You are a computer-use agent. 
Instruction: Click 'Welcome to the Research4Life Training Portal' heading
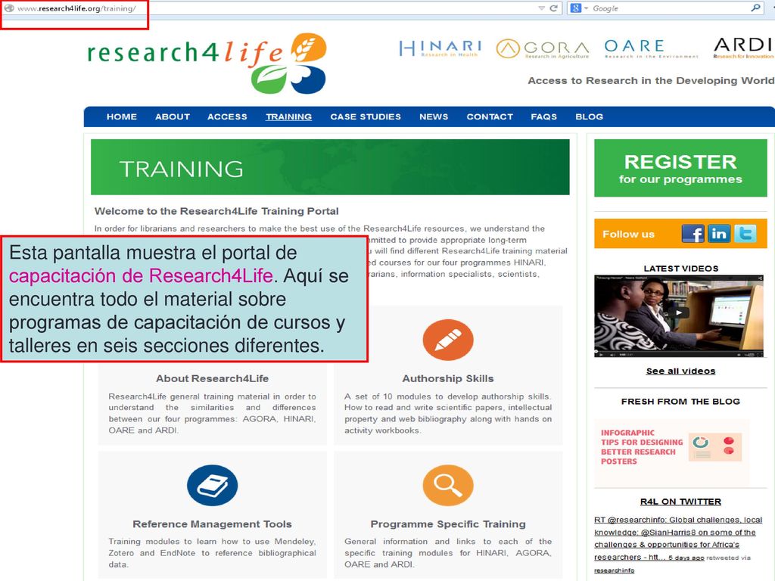[x=216, y=211]
